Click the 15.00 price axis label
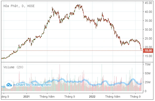Screen dimensions: 155x101 coord(148,56)
